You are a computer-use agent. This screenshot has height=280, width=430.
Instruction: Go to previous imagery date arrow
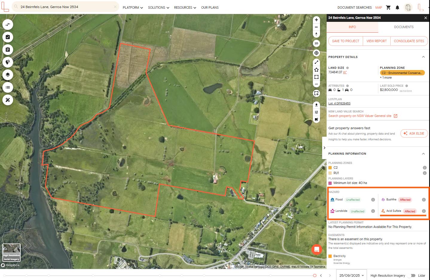point(321,276)
